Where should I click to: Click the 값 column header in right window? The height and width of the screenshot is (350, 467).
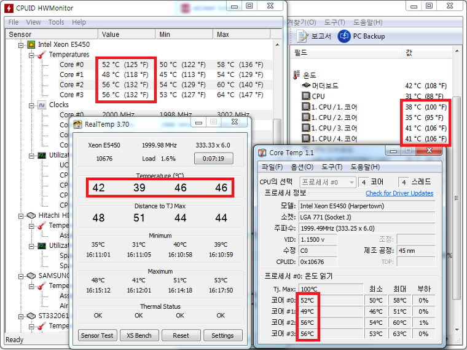pyautogui.click(x=427, y=52)
